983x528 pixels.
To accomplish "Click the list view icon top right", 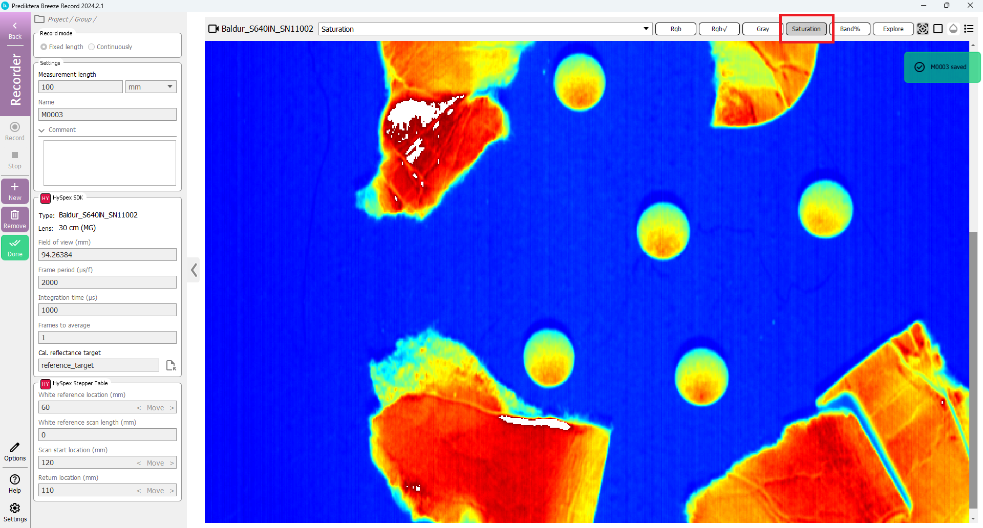I will point(970,29).
